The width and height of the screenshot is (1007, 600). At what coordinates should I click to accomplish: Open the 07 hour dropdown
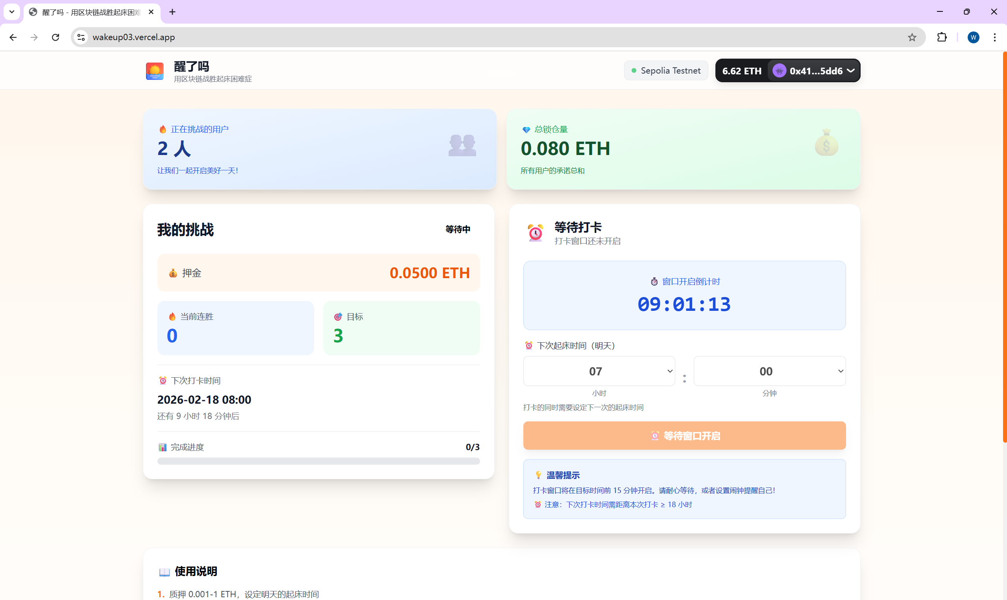599,371
